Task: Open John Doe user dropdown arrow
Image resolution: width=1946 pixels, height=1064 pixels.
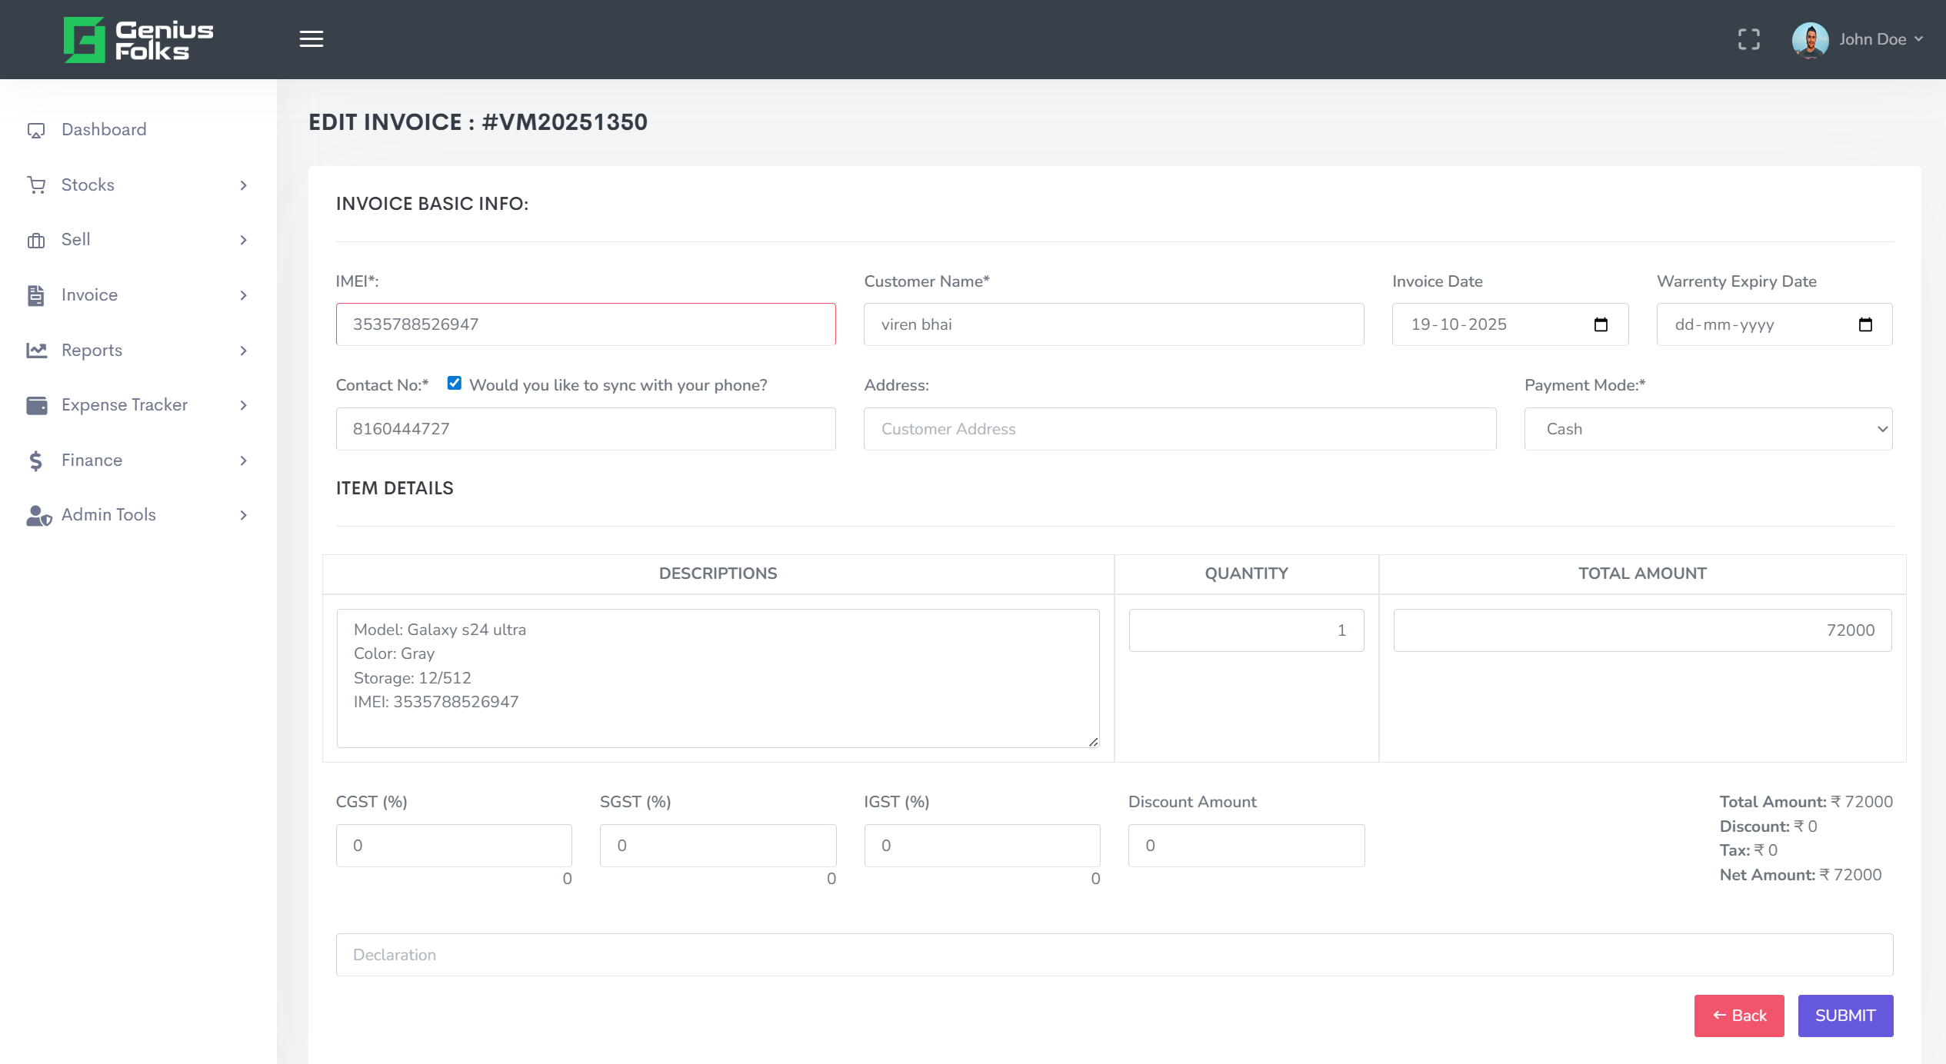Action: pyautogui.click(x=1918, y=39)
